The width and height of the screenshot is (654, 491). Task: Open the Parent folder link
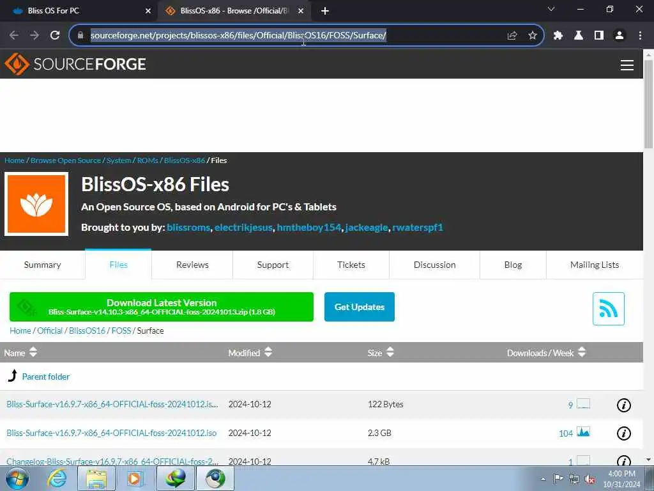point(46,377)
